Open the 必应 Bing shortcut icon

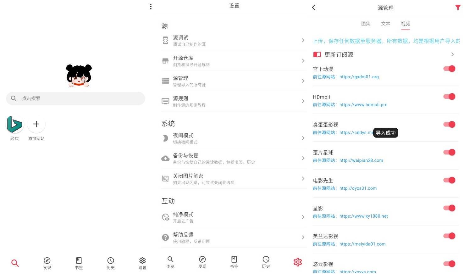coord(14,124)
